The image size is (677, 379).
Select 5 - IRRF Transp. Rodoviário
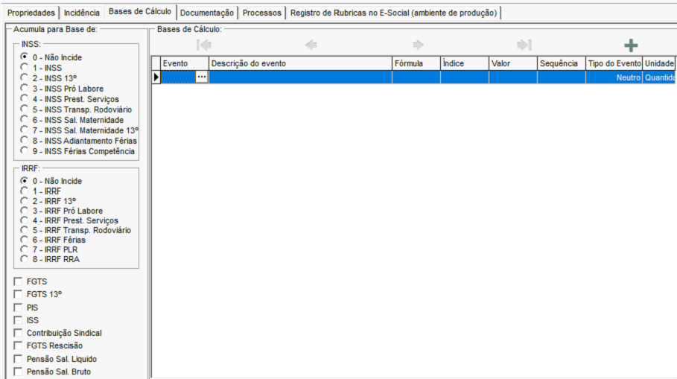24,230
